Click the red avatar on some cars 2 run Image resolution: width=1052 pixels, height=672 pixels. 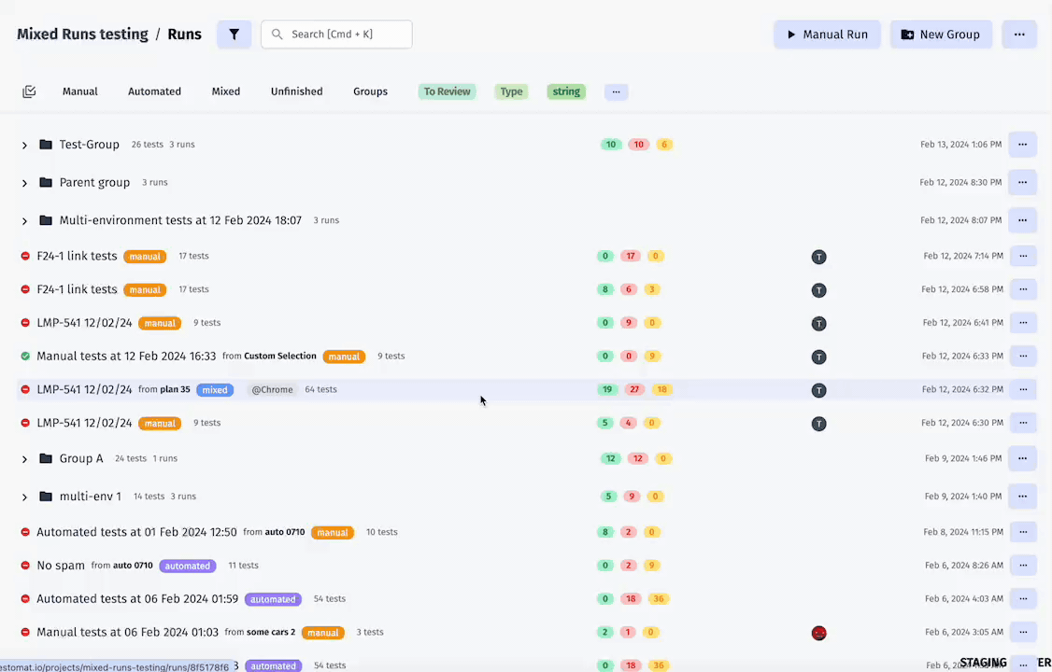tap(818, 633)
